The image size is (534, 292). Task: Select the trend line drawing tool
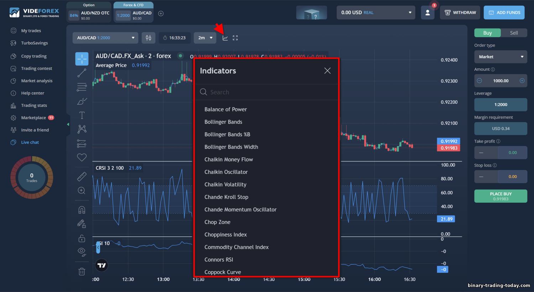point(82,73)
